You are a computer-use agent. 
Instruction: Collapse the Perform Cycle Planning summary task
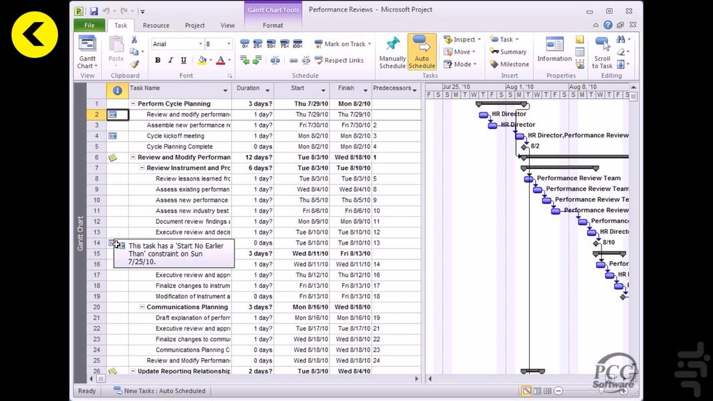[x=133, y=104]
